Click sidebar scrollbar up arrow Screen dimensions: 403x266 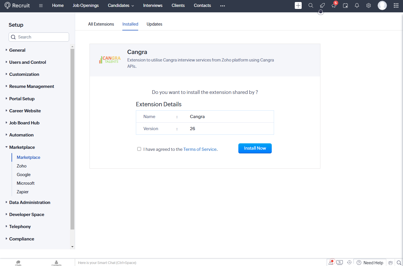pyautogui.click(x=72, y=47)
